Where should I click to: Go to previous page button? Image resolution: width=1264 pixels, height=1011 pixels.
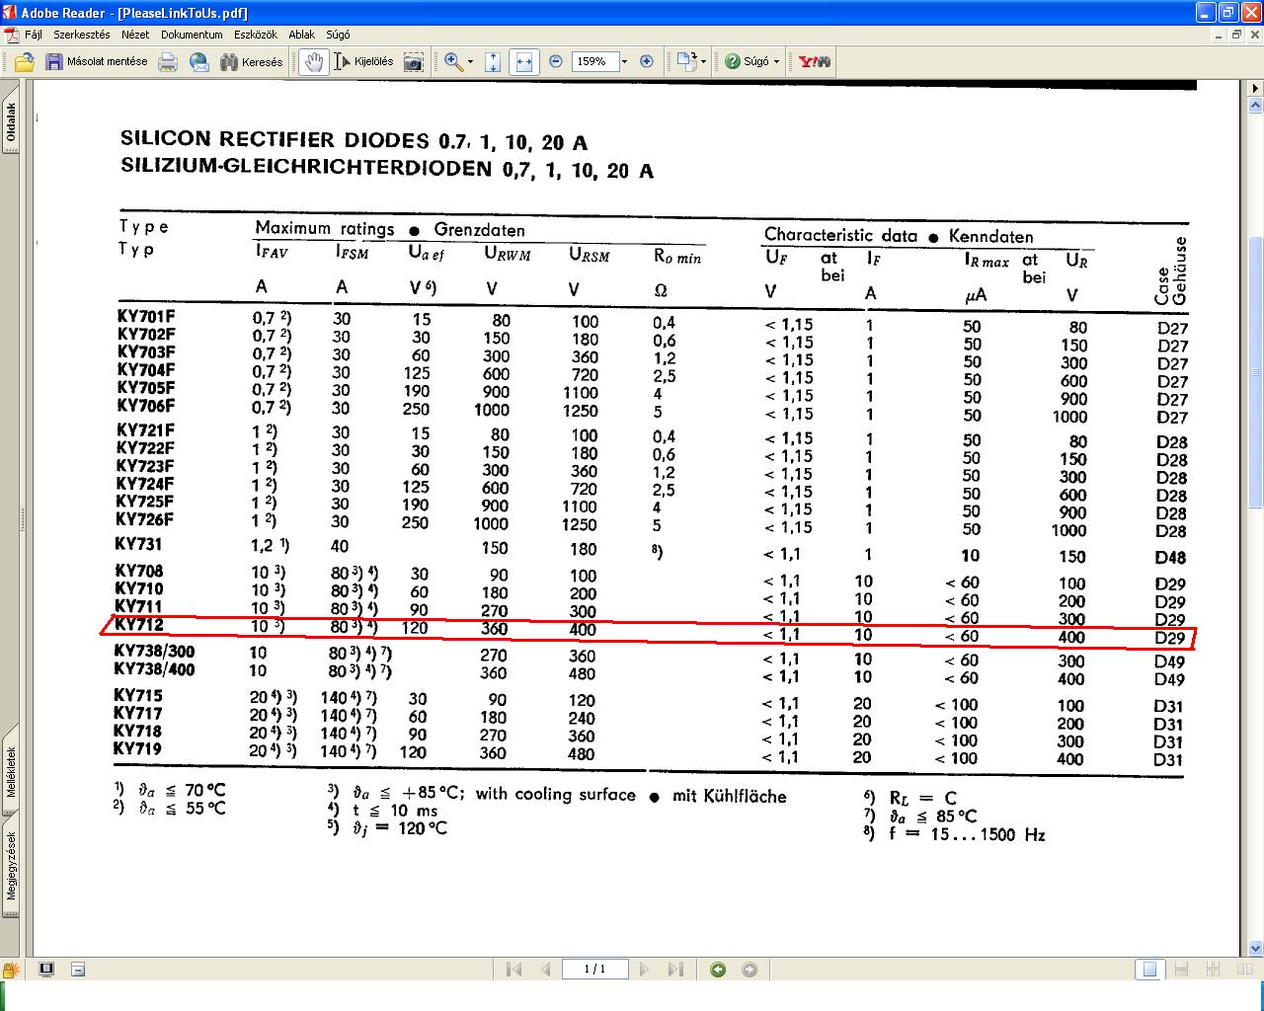coord(545,970)
